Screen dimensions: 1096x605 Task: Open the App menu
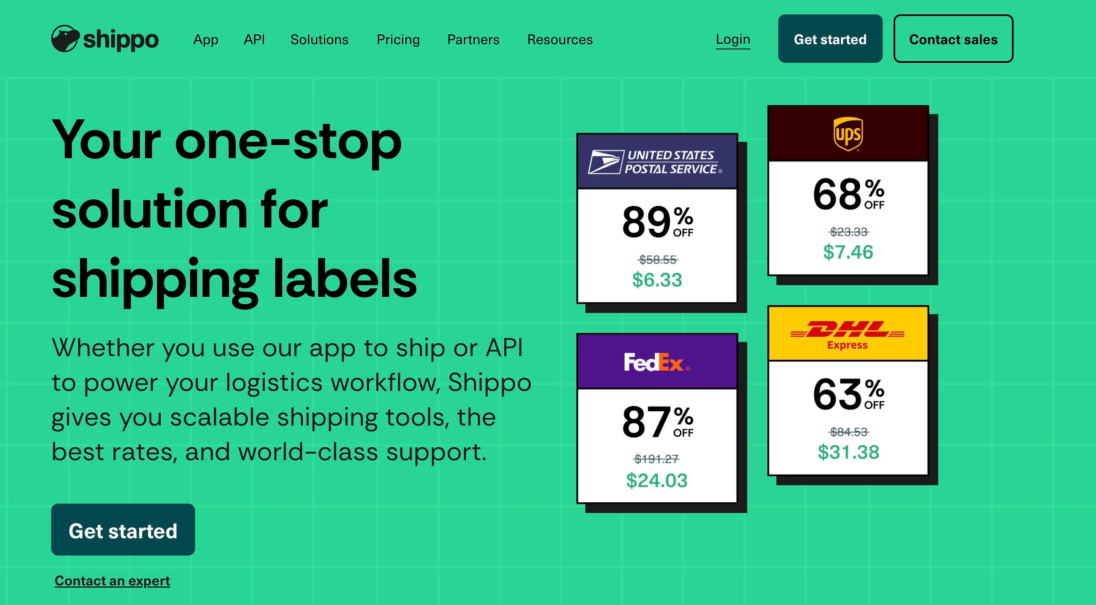[x=205, y=39]
